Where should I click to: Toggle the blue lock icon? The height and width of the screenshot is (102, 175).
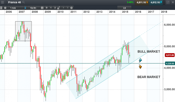25,8
